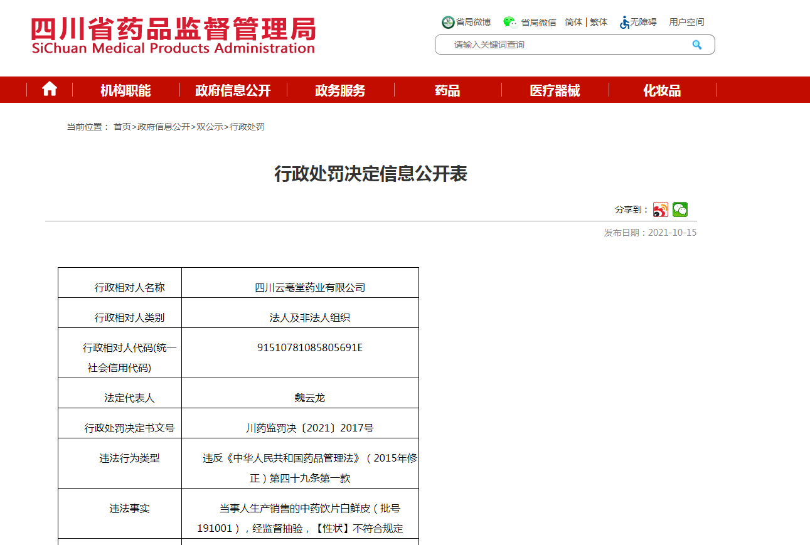Go to 行政处罚 in the breadcrumb
This screenshot has height=545, width=810.
pos(247,127)
